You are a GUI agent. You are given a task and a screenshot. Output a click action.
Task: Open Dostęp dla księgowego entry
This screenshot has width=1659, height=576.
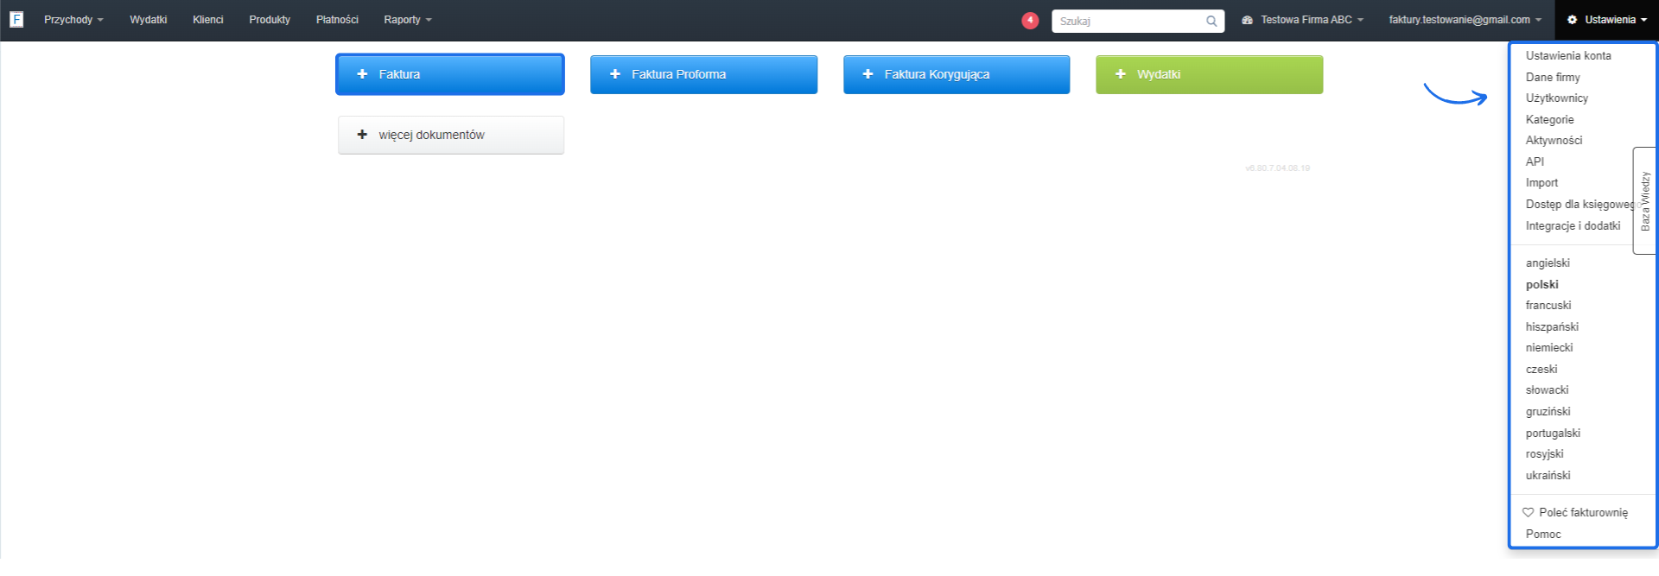[x=1580, y=204]
